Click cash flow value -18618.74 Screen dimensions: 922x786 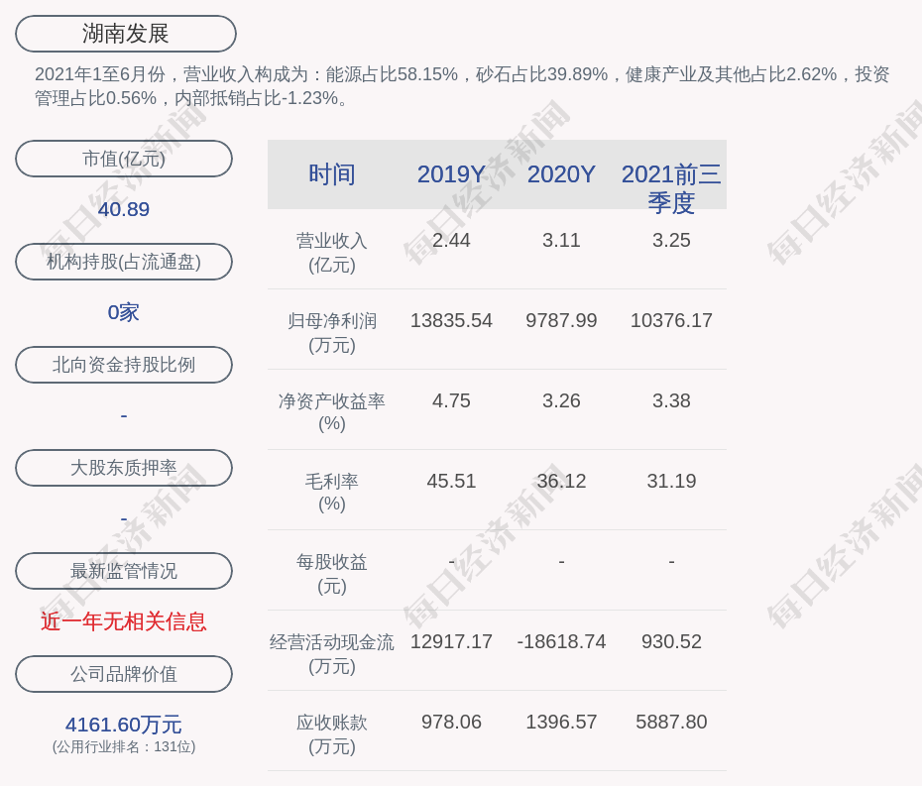[x=561, y=641]
